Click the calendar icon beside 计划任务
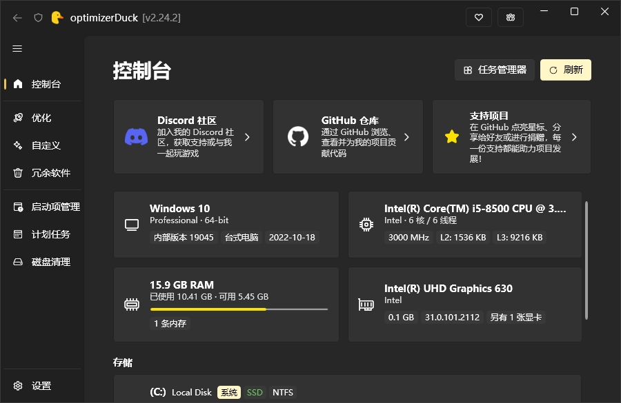 [x=18, y=234]
